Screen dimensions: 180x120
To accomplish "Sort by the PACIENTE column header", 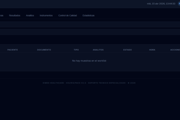I will 13,50.
